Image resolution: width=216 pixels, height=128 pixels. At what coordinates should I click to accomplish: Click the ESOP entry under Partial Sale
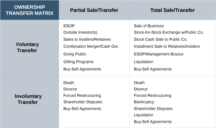tap(69, 26)
